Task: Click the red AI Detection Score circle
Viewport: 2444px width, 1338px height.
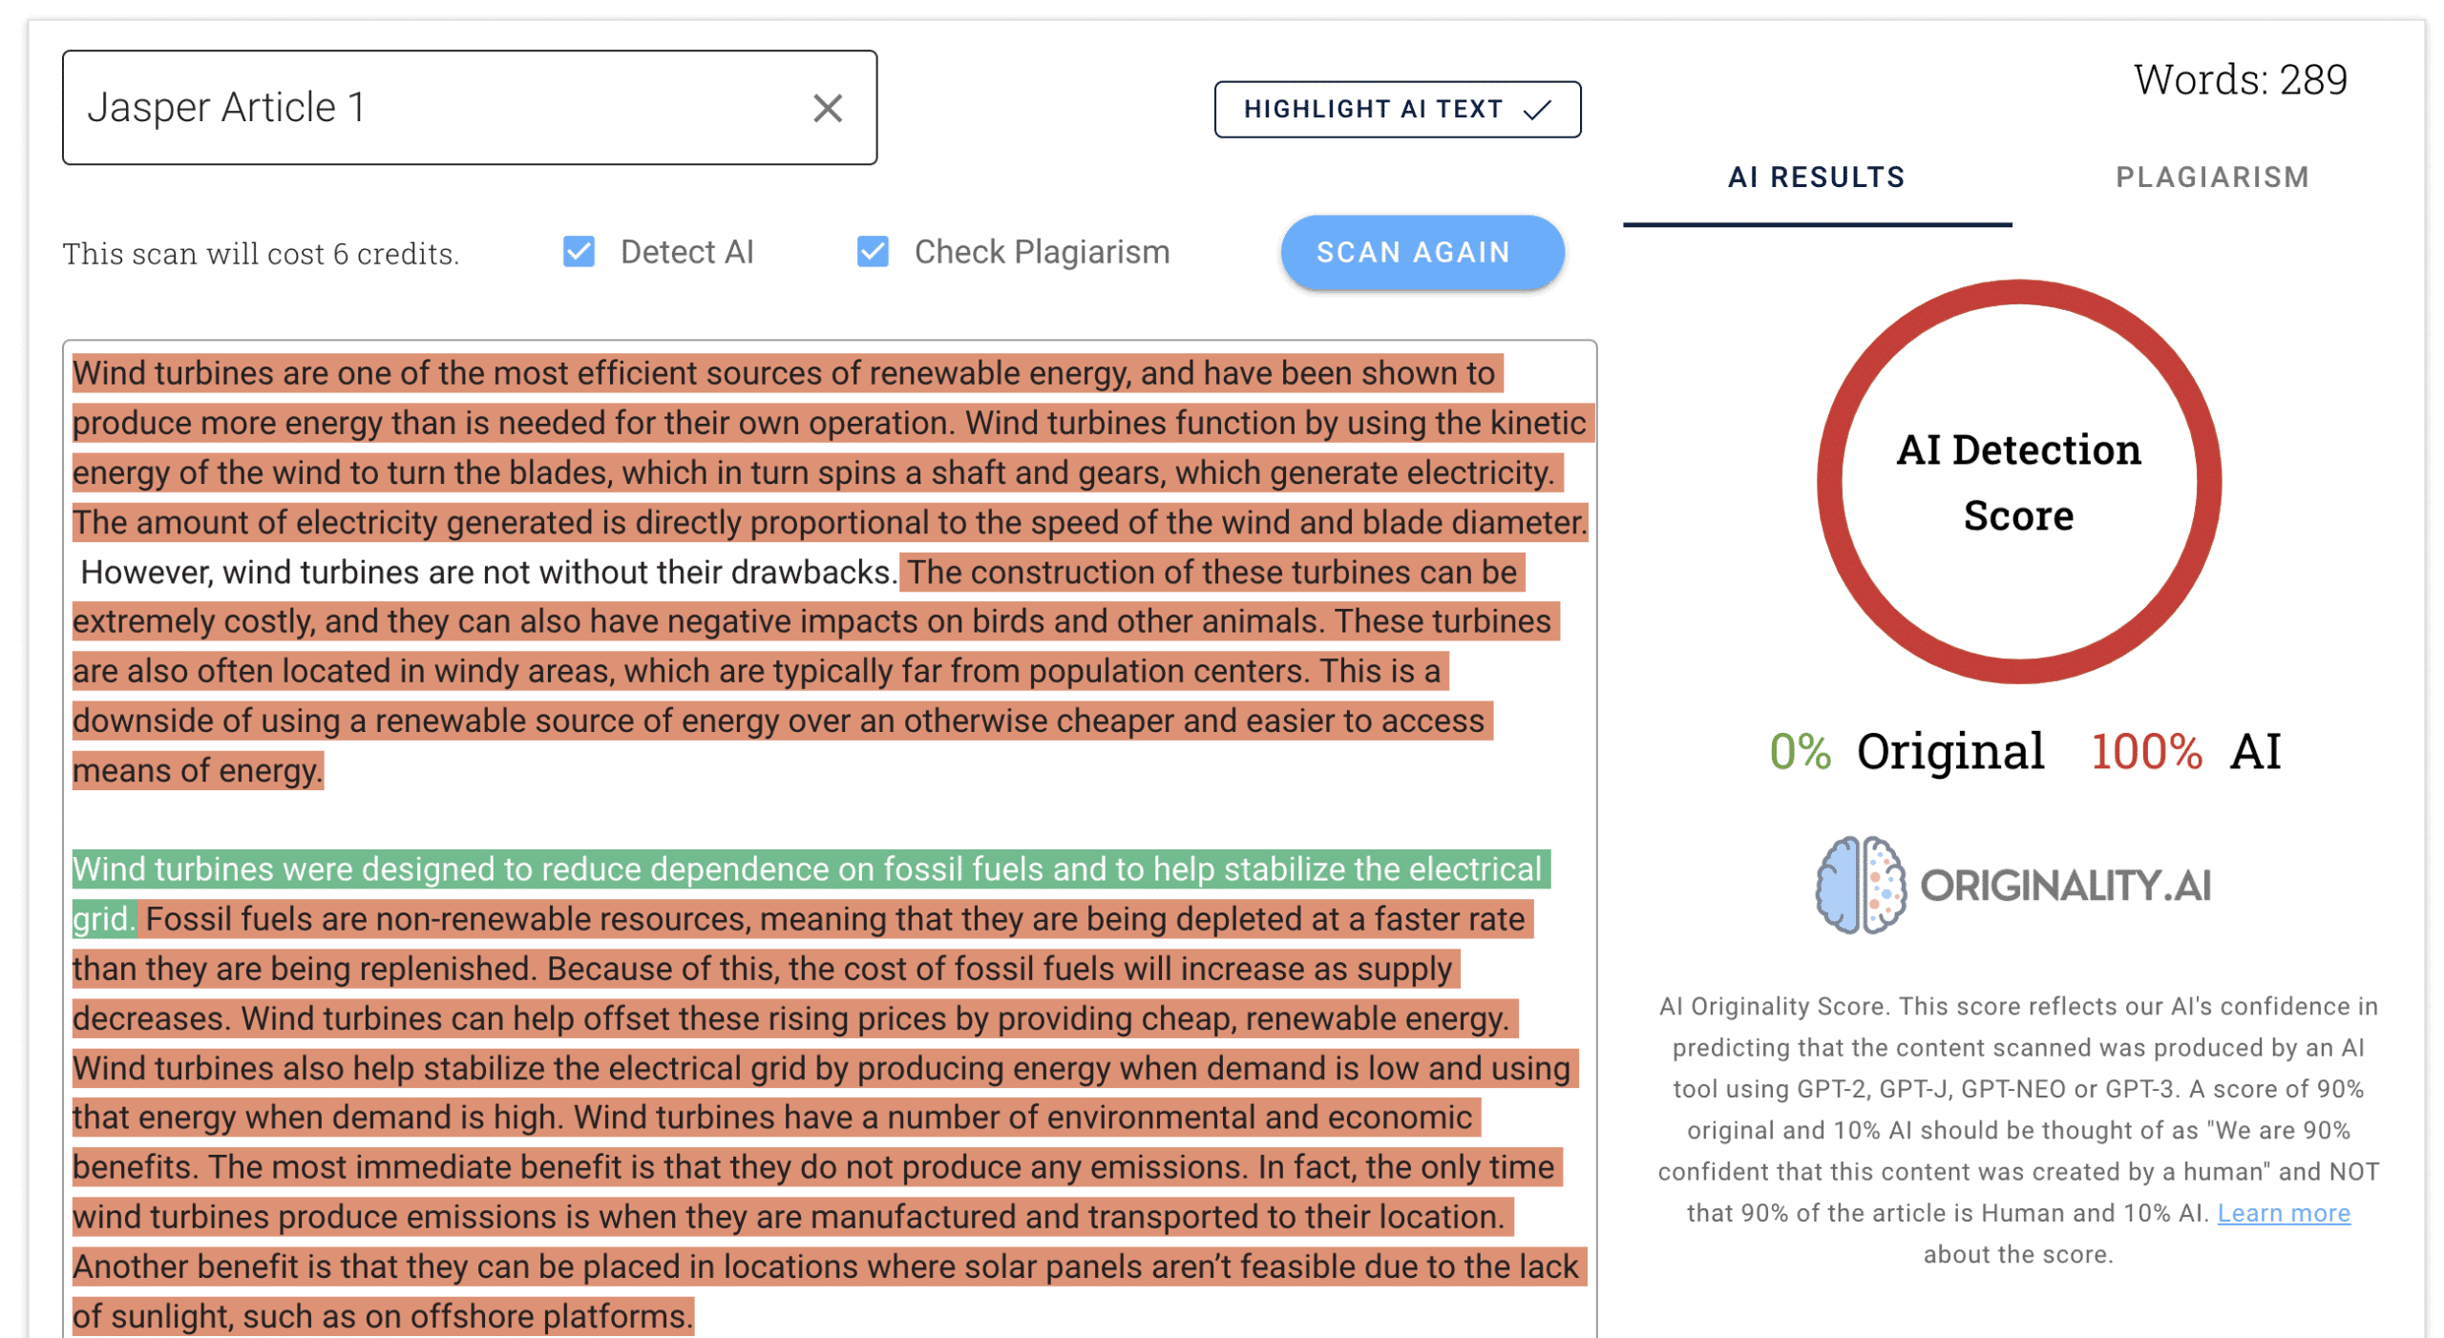Action: 2017,482
